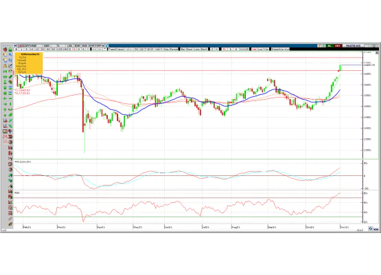Image resolution: width=381 pixels, height=275 pixels.
Task: Click the chart maximize icon beside price axis
Action: pos(377,52)
